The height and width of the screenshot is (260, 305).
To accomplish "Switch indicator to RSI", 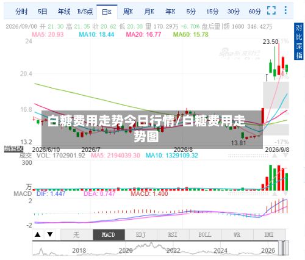I will [173, 235].
